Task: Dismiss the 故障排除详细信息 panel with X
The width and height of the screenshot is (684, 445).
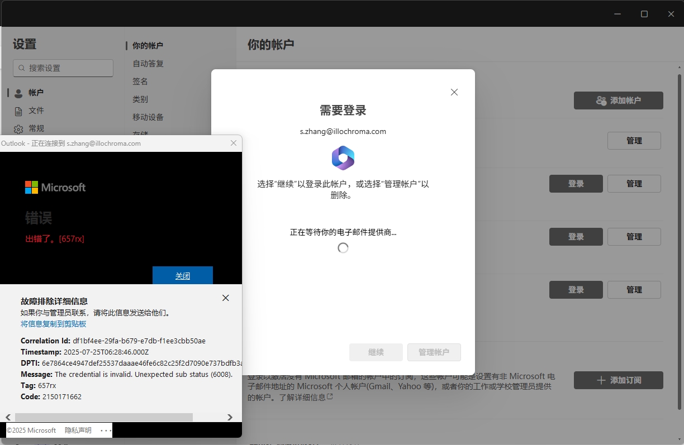Action: pyautogui.click(x=226, y=298)
